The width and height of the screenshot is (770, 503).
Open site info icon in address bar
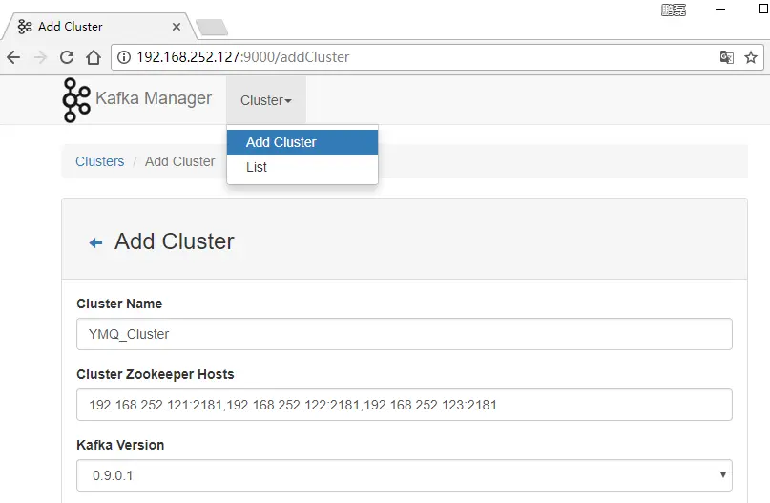(124, 57)
